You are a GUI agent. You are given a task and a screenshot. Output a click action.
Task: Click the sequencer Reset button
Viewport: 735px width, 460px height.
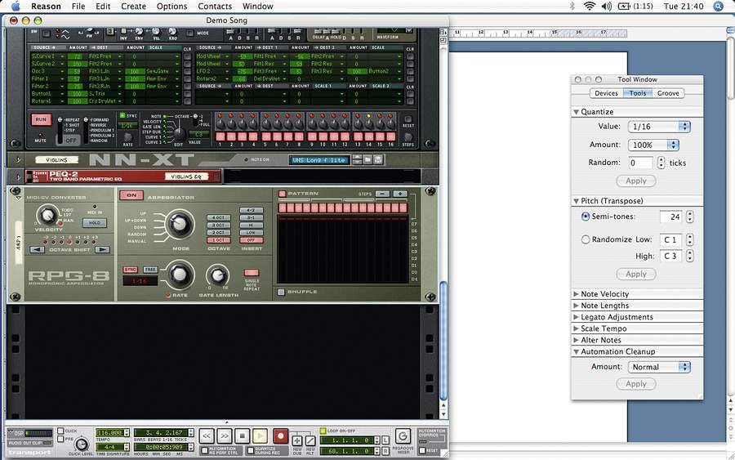[408, 119]
